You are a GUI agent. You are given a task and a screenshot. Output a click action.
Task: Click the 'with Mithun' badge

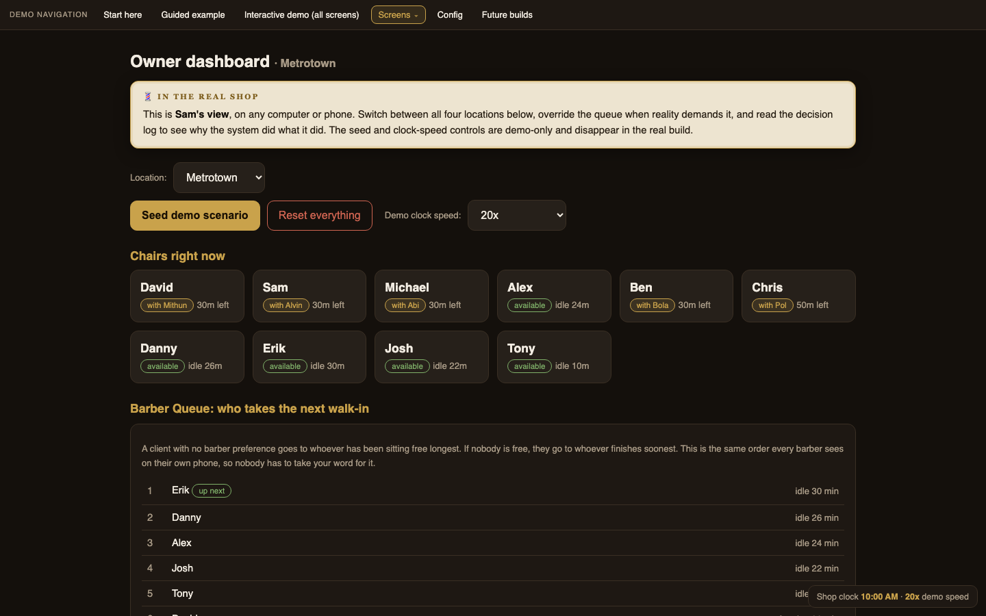click(x=167, y=305)
